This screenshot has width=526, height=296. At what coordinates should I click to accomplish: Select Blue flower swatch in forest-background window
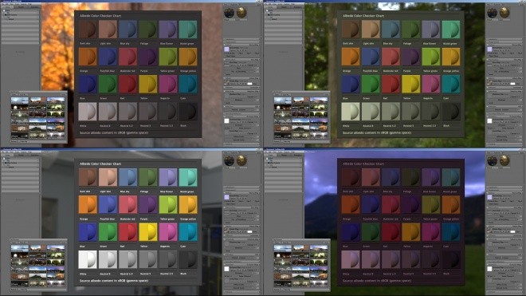click(x=431, y=30)
